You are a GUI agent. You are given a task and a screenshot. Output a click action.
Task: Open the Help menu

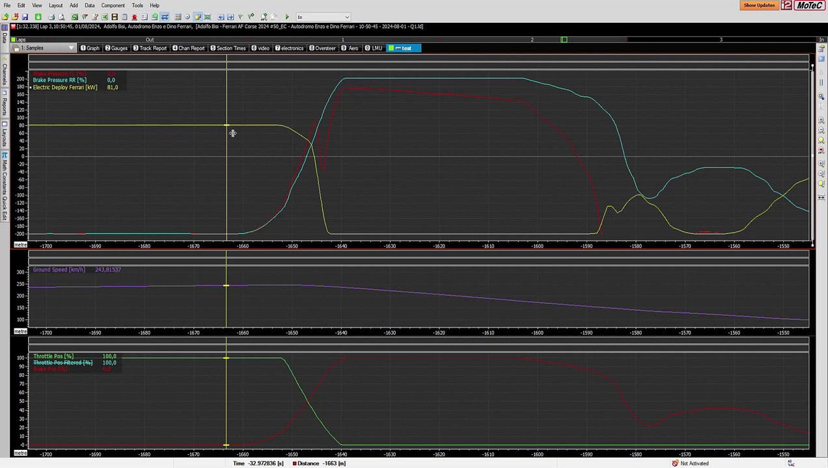pyautogui.click(x=154, y=5)
